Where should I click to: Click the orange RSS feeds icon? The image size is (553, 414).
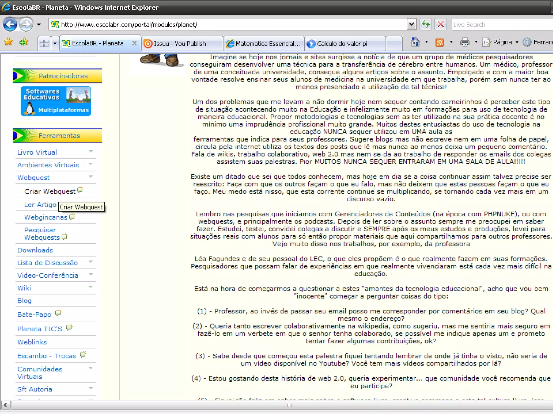tap(439, 42)
